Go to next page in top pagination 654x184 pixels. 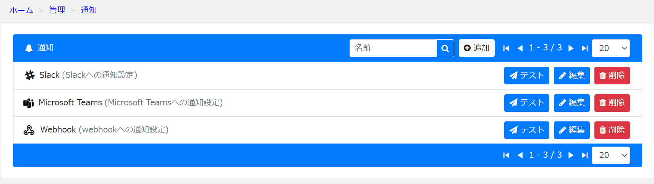tap(571, 48)
